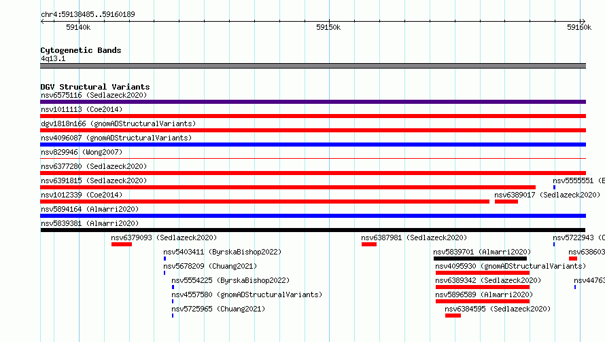The height and width of the screenshot is (342, 605).
Task: Open variant nsv6384595 (Sedlazeck2020) label
Action: [x=498, y=309]
